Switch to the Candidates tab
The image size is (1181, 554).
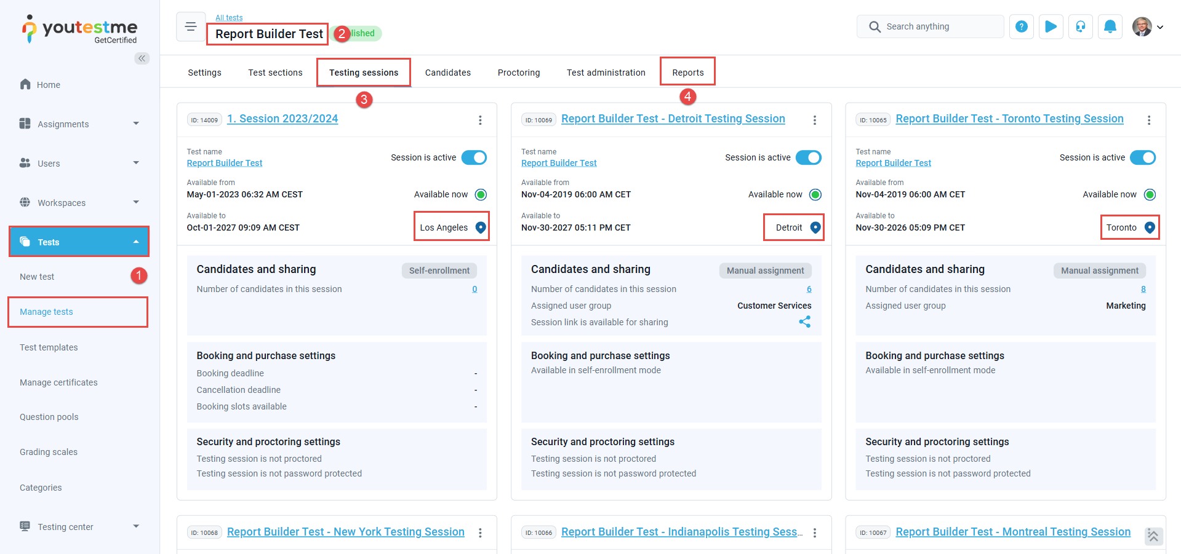pyautogui.click(x=448, y=73)
